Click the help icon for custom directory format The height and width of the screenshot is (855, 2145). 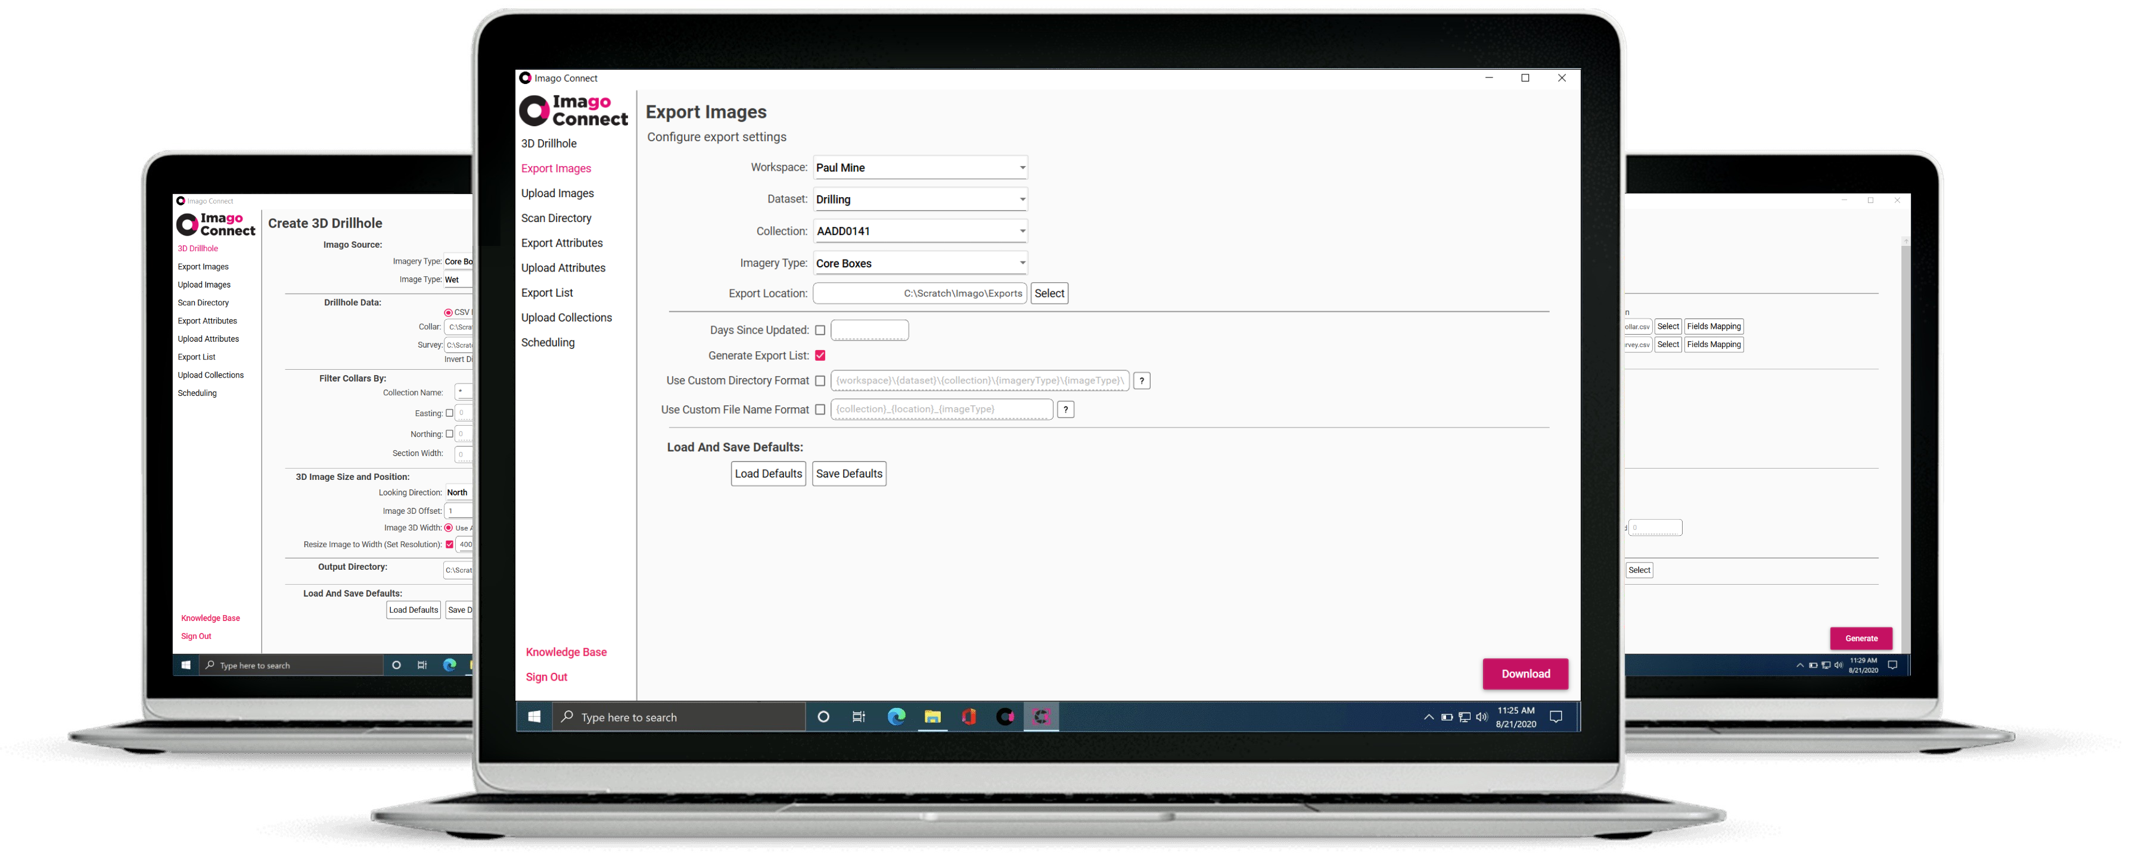click(1142, 380)
